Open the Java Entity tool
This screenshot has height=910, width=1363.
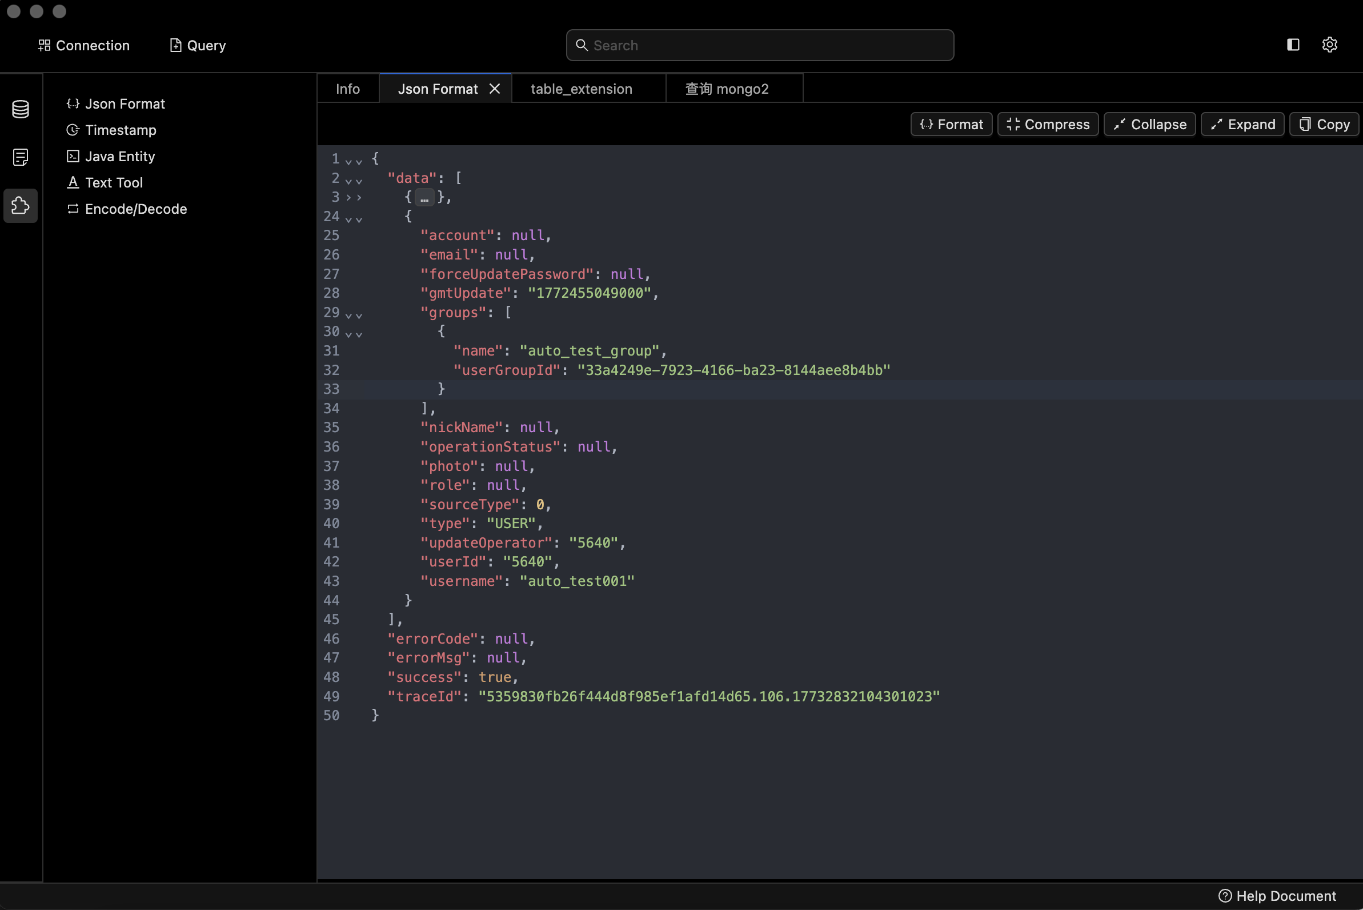coord(119,156)
